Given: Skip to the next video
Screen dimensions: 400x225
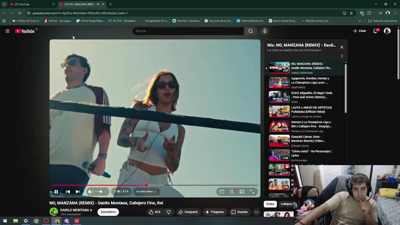Looking at the screenshot, I should [x=78, y=192].
